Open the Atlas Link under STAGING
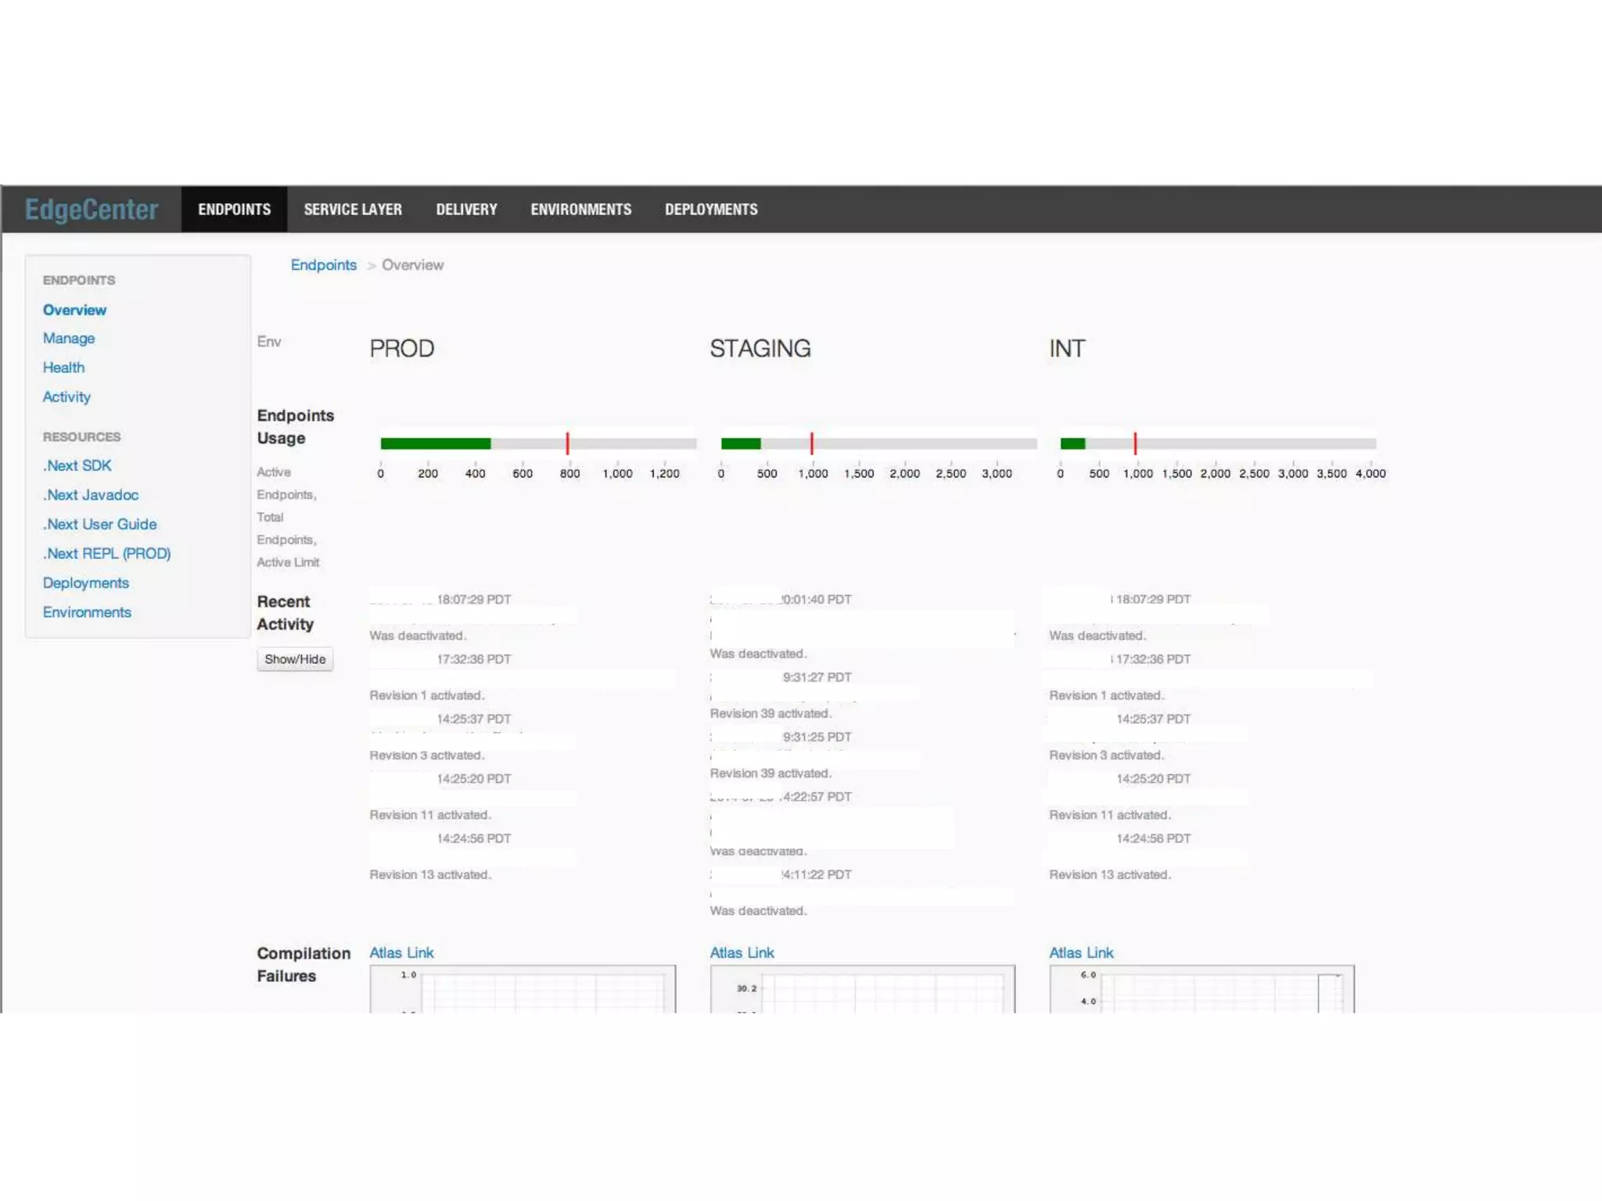The height and width of the screenshot is (1201, 1602). pyautogui.click(x=742, y=953)
